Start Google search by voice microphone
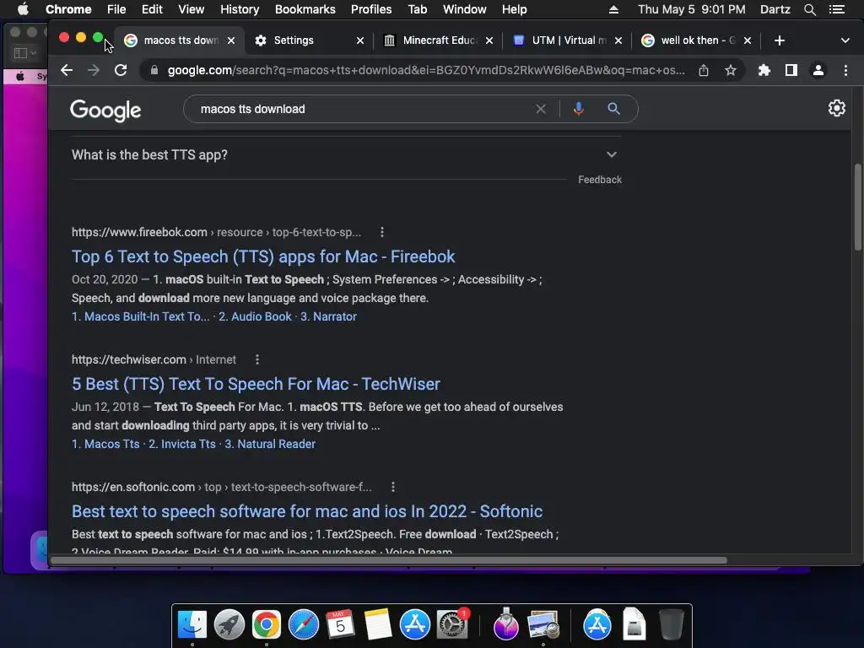864x648 pixels. click(579, 109)
